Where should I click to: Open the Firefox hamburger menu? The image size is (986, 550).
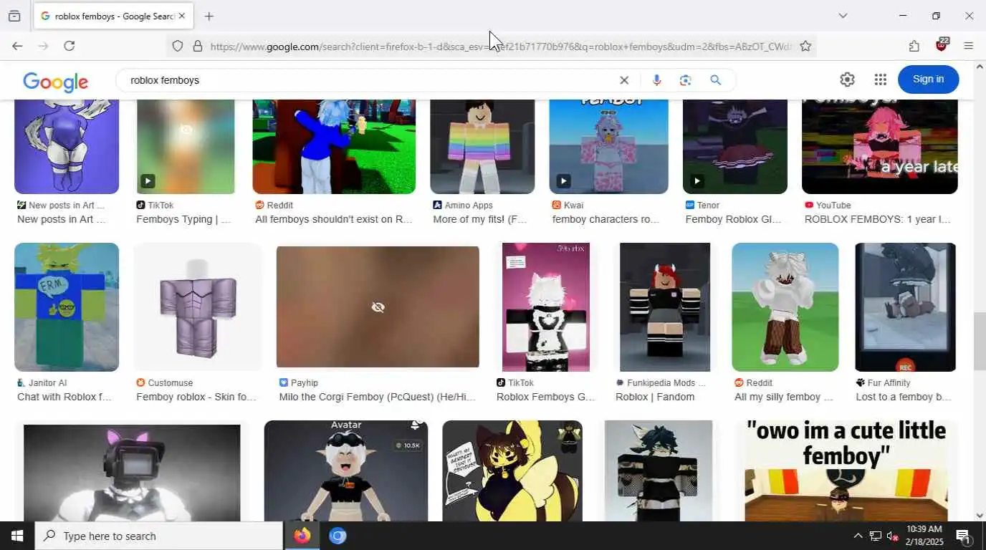point(968,46)
